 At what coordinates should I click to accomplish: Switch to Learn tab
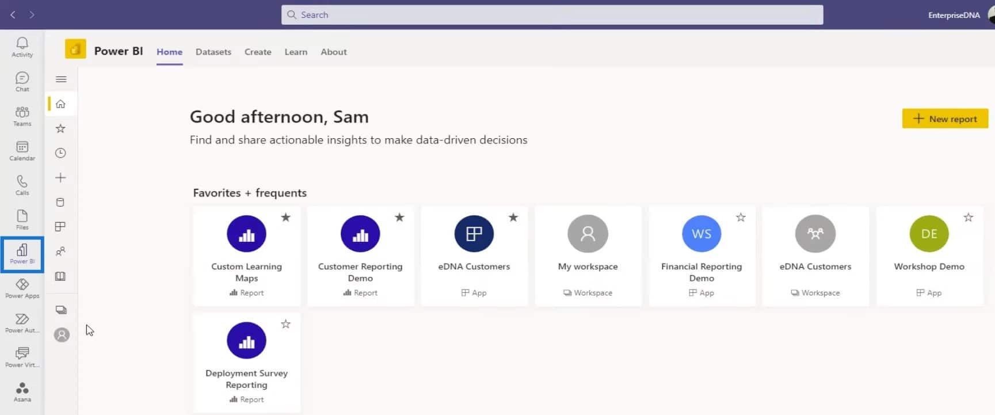pyautogui.click(x=296, y=52)
